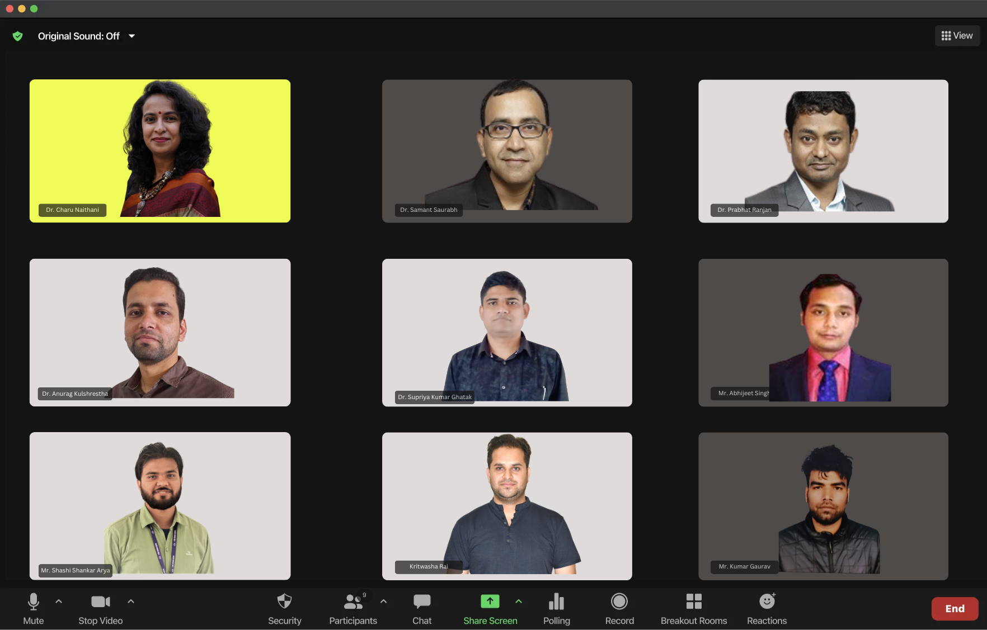Click the Original Sound: Off label
The image size is (987, 630).
point(79,36)
